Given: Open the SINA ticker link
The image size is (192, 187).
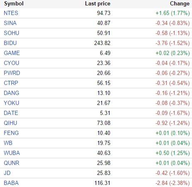Looking at the screenshot, I should click(10, 23).
